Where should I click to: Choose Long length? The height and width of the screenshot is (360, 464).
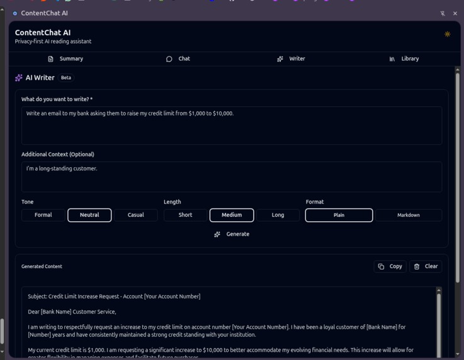pyautogui.click(x=278, y=215)
